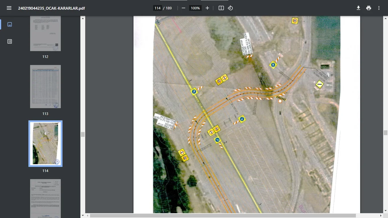
Task: Download the PDF file
Action: (358, 8)
